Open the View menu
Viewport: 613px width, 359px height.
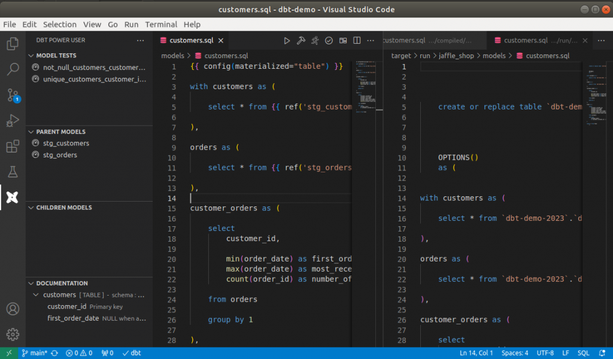pyautogui.click(x=92, y=24)
